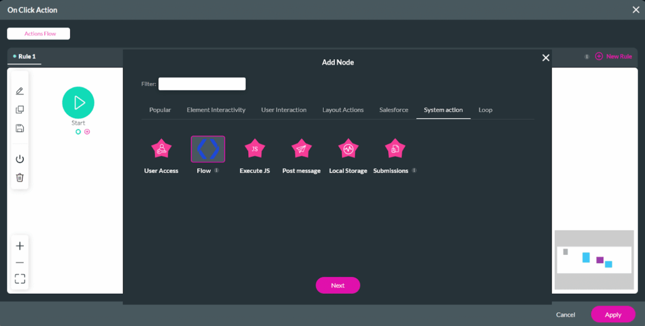This screenshot has height=326, width=645.
Task: Switch to the Popular tab
Action: point(160,110)
